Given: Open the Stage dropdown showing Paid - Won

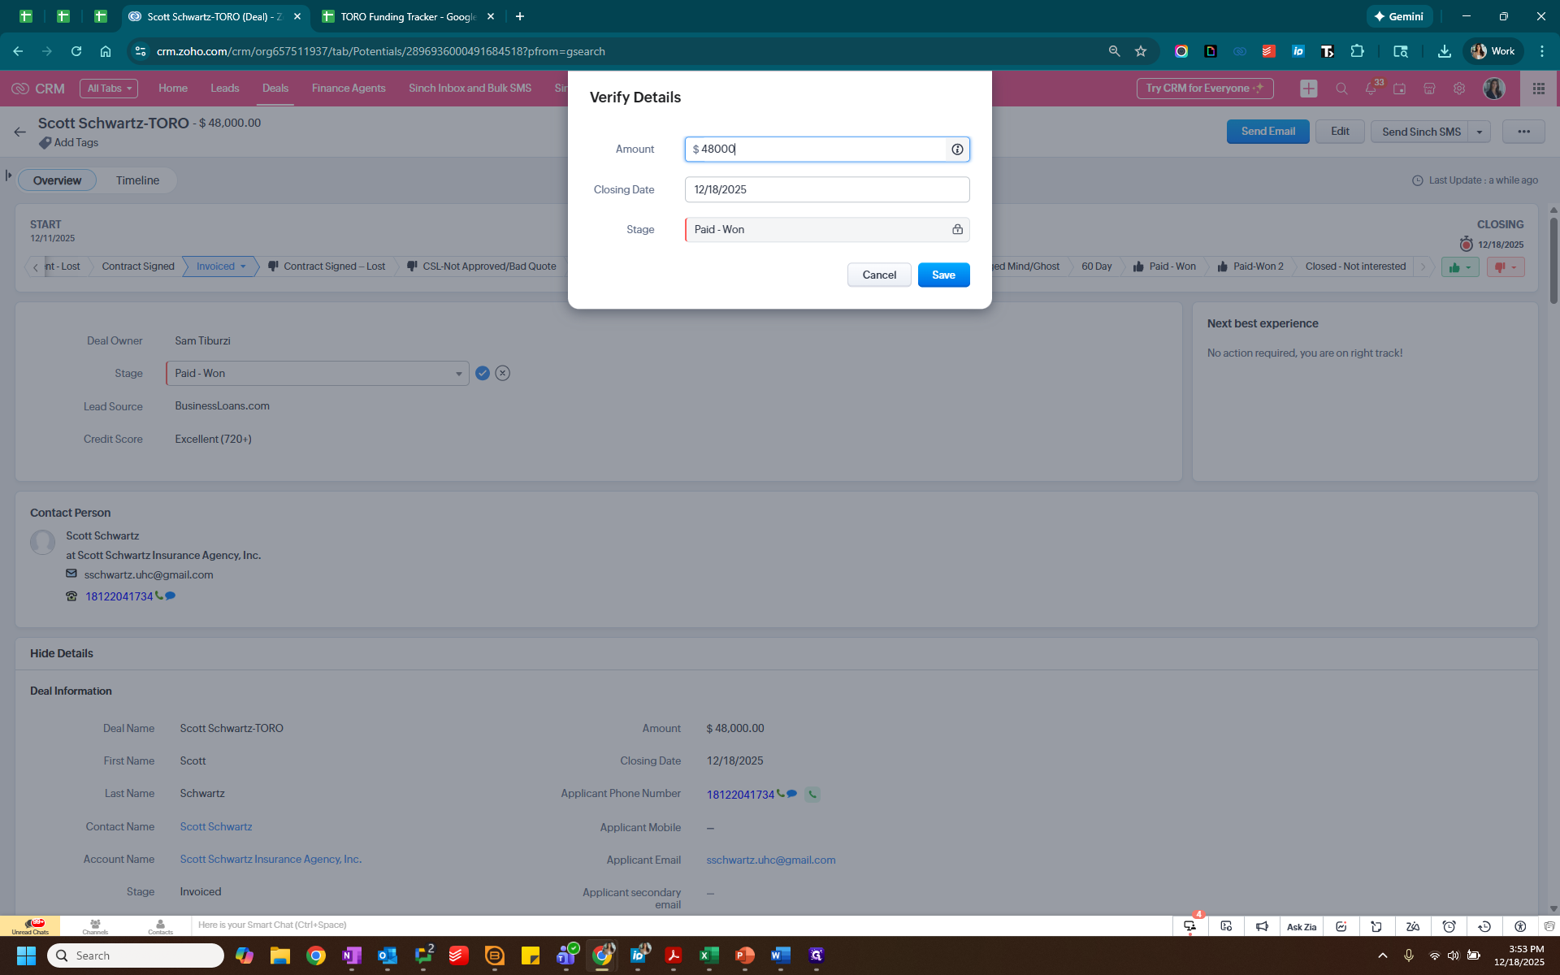Looking at the screenshot, I should coord(317,374).
